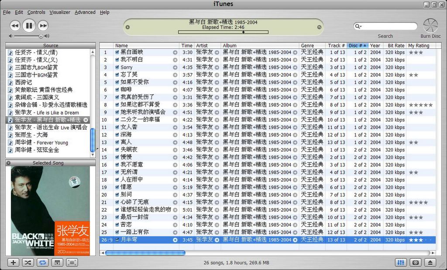Open the Advanced menu
Screen dimensions: 447x270
point(85,12)
